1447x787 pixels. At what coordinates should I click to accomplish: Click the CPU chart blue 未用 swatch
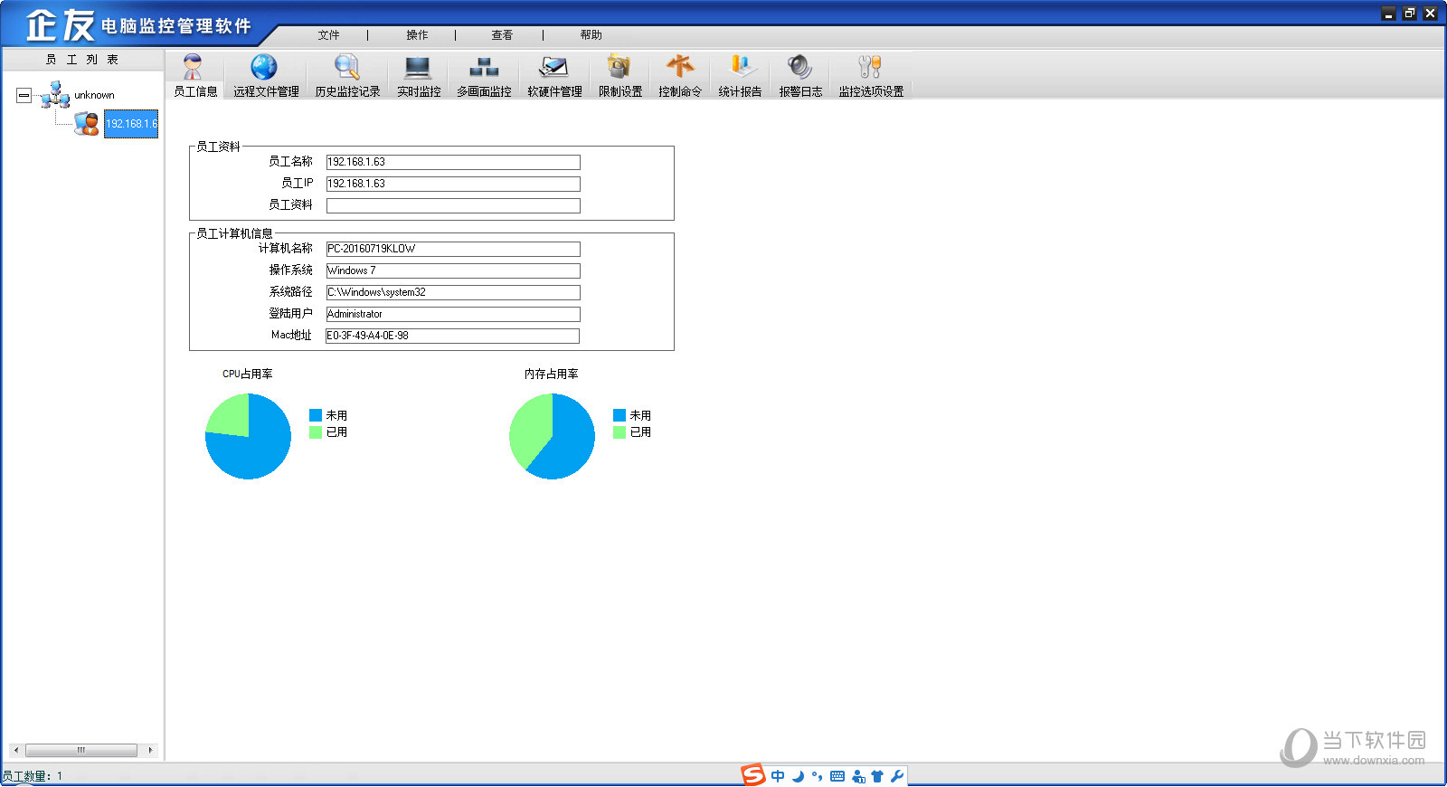[316, 415]
